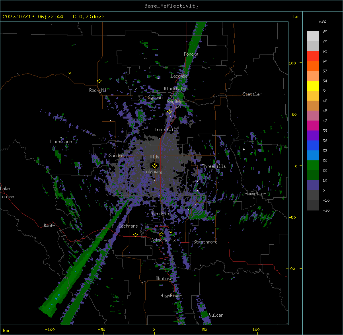Click the 45 value on the dBZ legend
Image resolution: width=343 pixels, height=335 pixels.
tap(325, 111)
